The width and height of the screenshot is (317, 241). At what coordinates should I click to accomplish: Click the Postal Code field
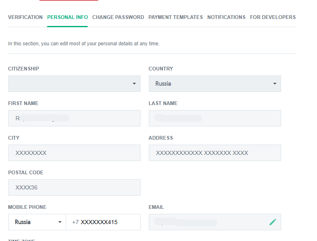(74, 187)
